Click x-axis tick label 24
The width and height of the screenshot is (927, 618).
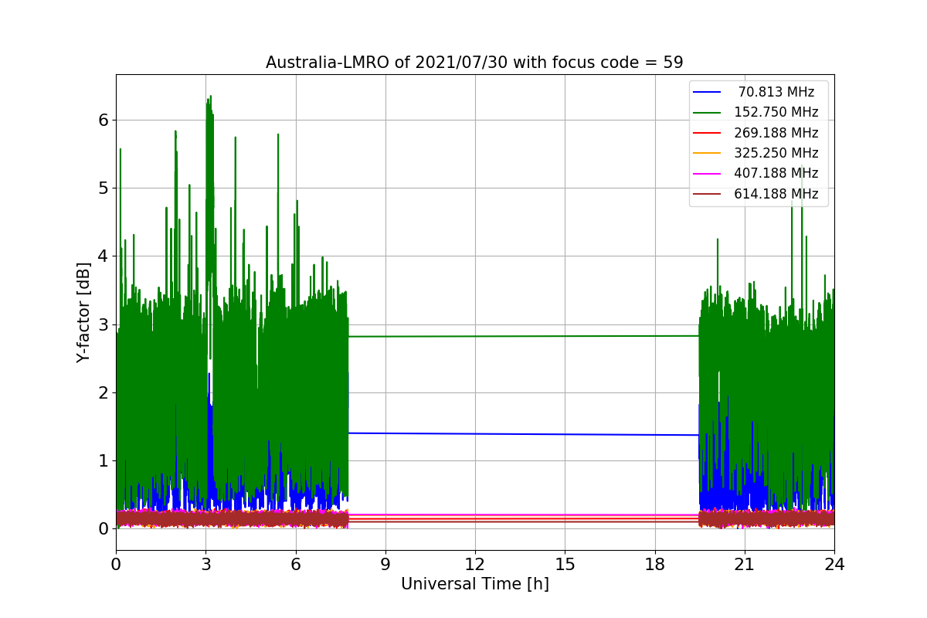point(834,565)
